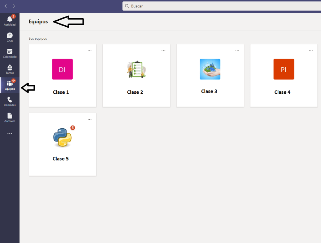The width and height of the screenshot is (321, 243).
Task: Open Archivos in the sidebar
Action: click(10, 117)
